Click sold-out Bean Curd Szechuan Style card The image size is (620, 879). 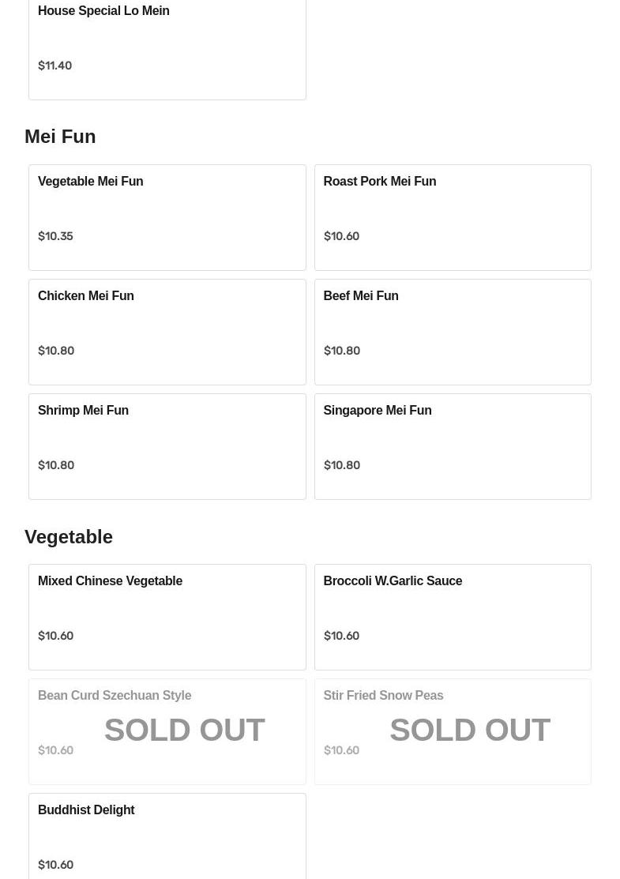pos(167,731)
